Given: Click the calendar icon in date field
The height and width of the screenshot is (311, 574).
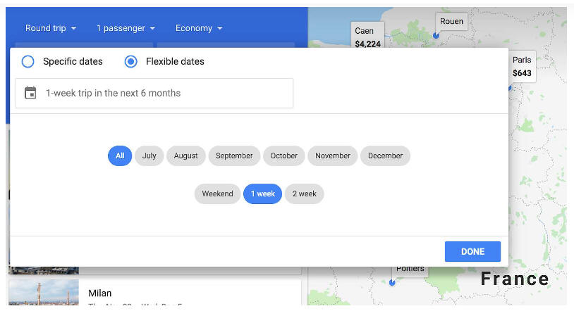Looking at the screenshot, I should [30, 93].
